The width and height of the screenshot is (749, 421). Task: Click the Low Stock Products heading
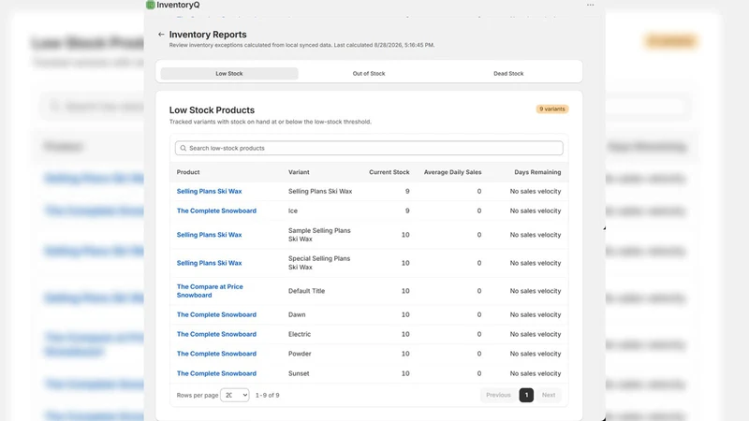tap(212, 109)
